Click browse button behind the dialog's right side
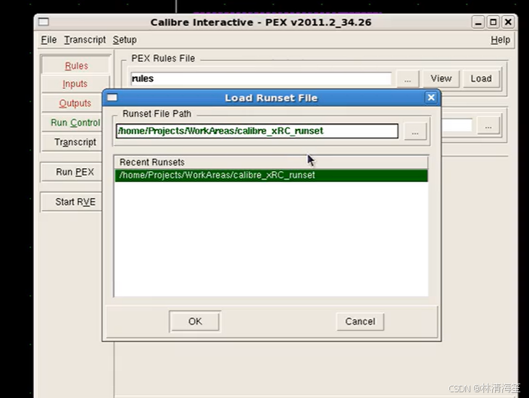The width and height of the screenshot is (529, 398). tap(488, 127)
